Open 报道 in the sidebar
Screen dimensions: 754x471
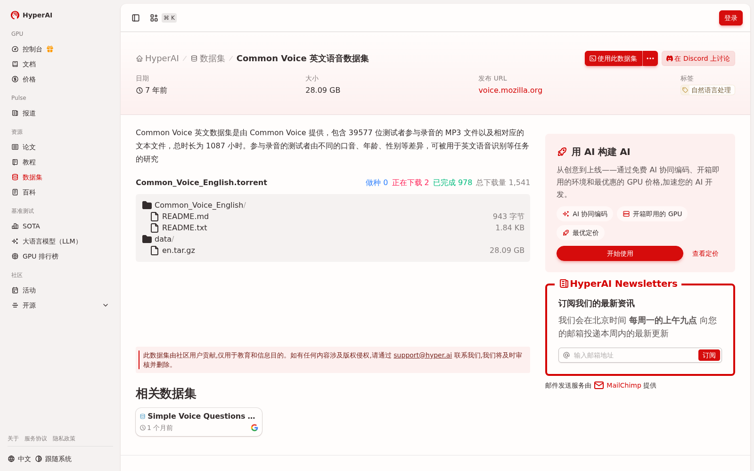[x=29, y=113]
